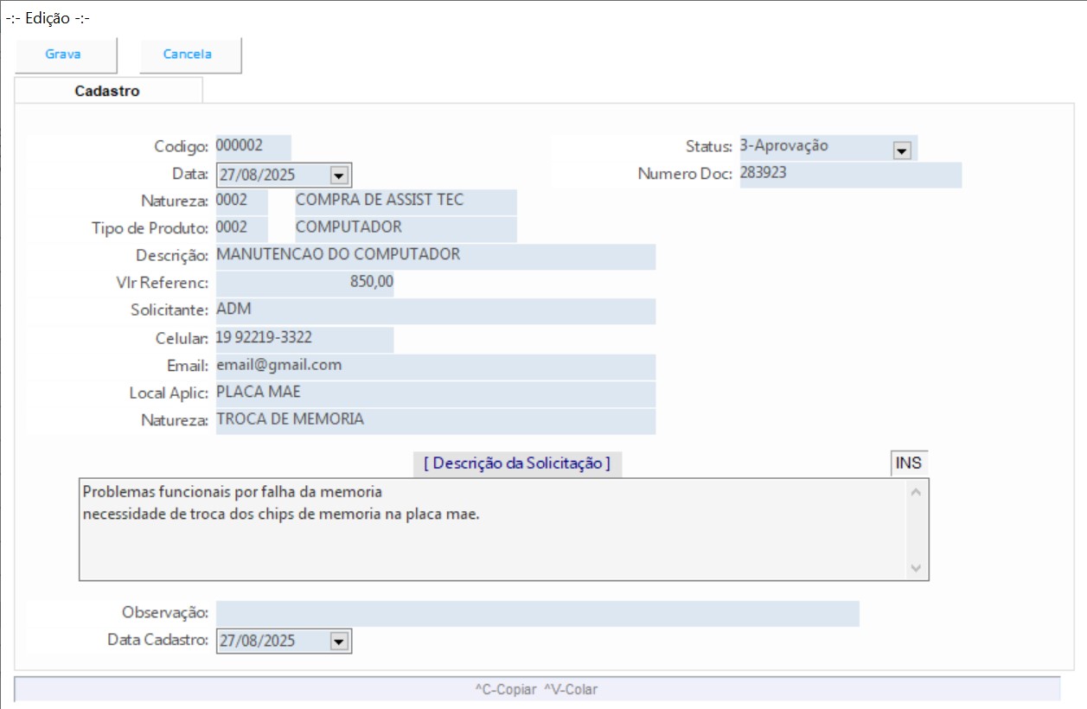Click the Vlr Referenc value field
This screenshot has height=709, width=1087.
[304, 283]
